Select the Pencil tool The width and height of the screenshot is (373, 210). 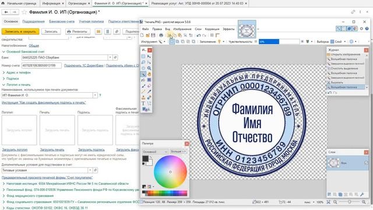click(x=143, y=92)
